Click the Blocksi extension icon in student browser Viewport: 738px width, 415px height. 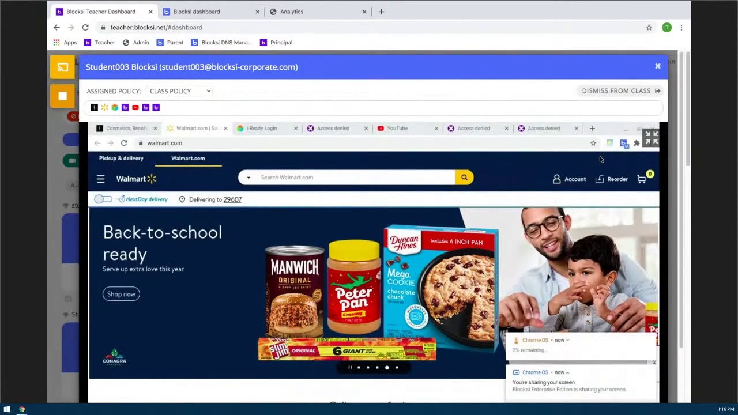pos(623,143)
